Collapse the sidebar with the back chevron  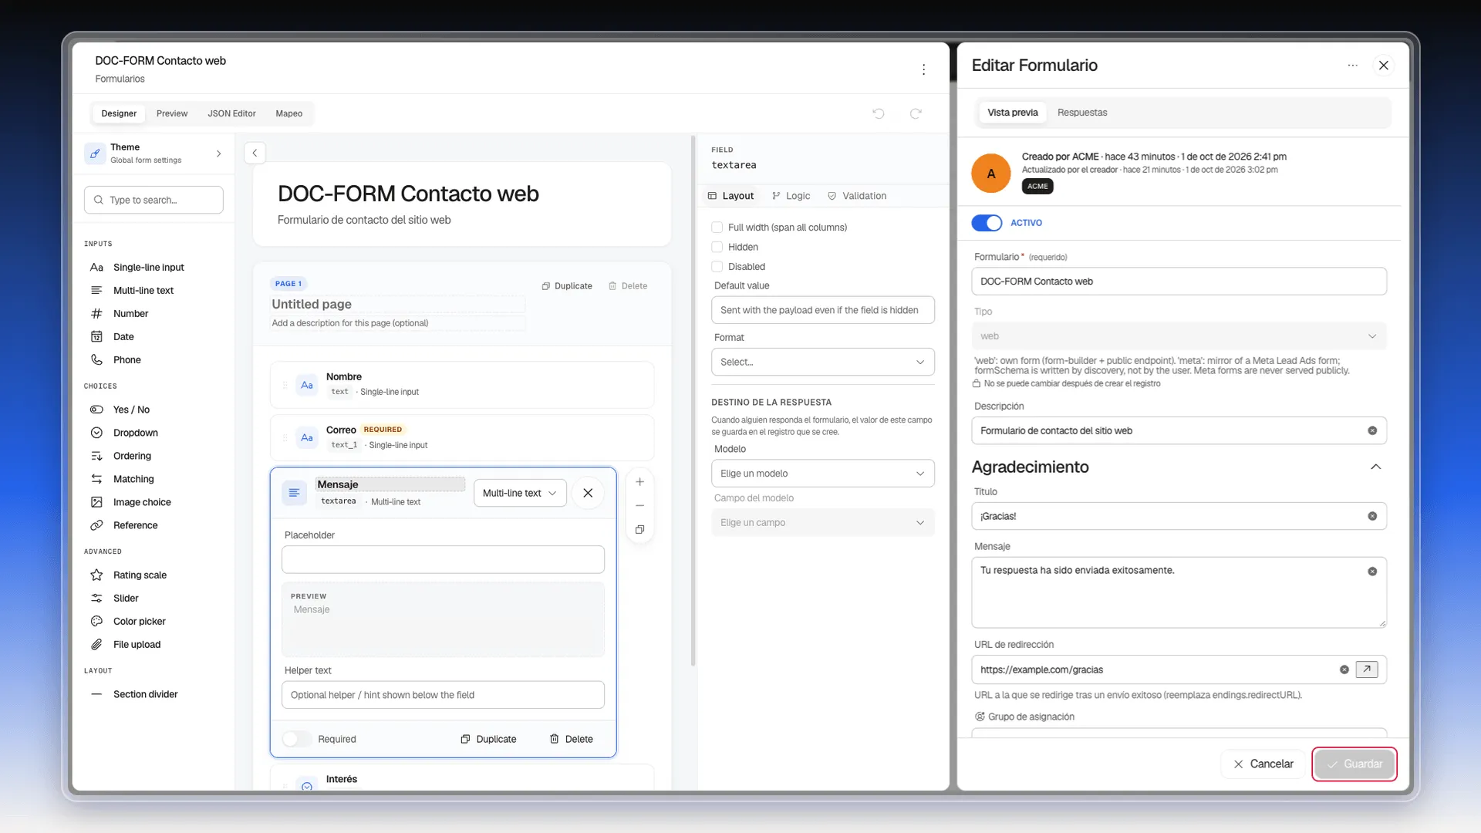click(x=255, y=153)
